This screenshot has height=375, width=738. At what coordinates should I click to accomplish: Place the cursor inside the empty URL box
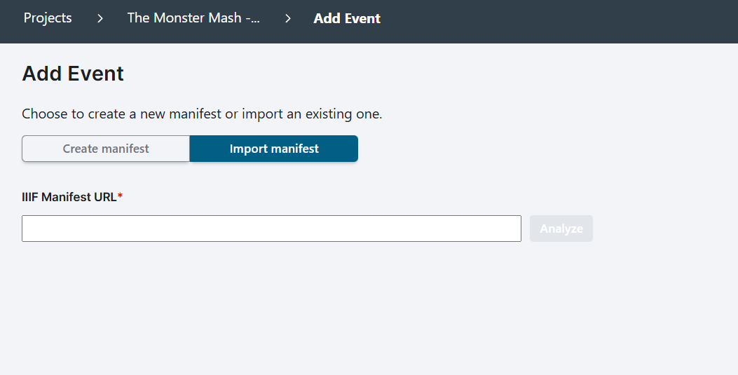[x=271, y=229]
